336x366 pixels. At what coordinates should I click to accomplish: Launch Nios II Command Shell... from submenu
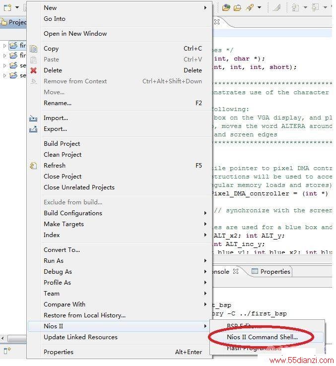(262, 337)
